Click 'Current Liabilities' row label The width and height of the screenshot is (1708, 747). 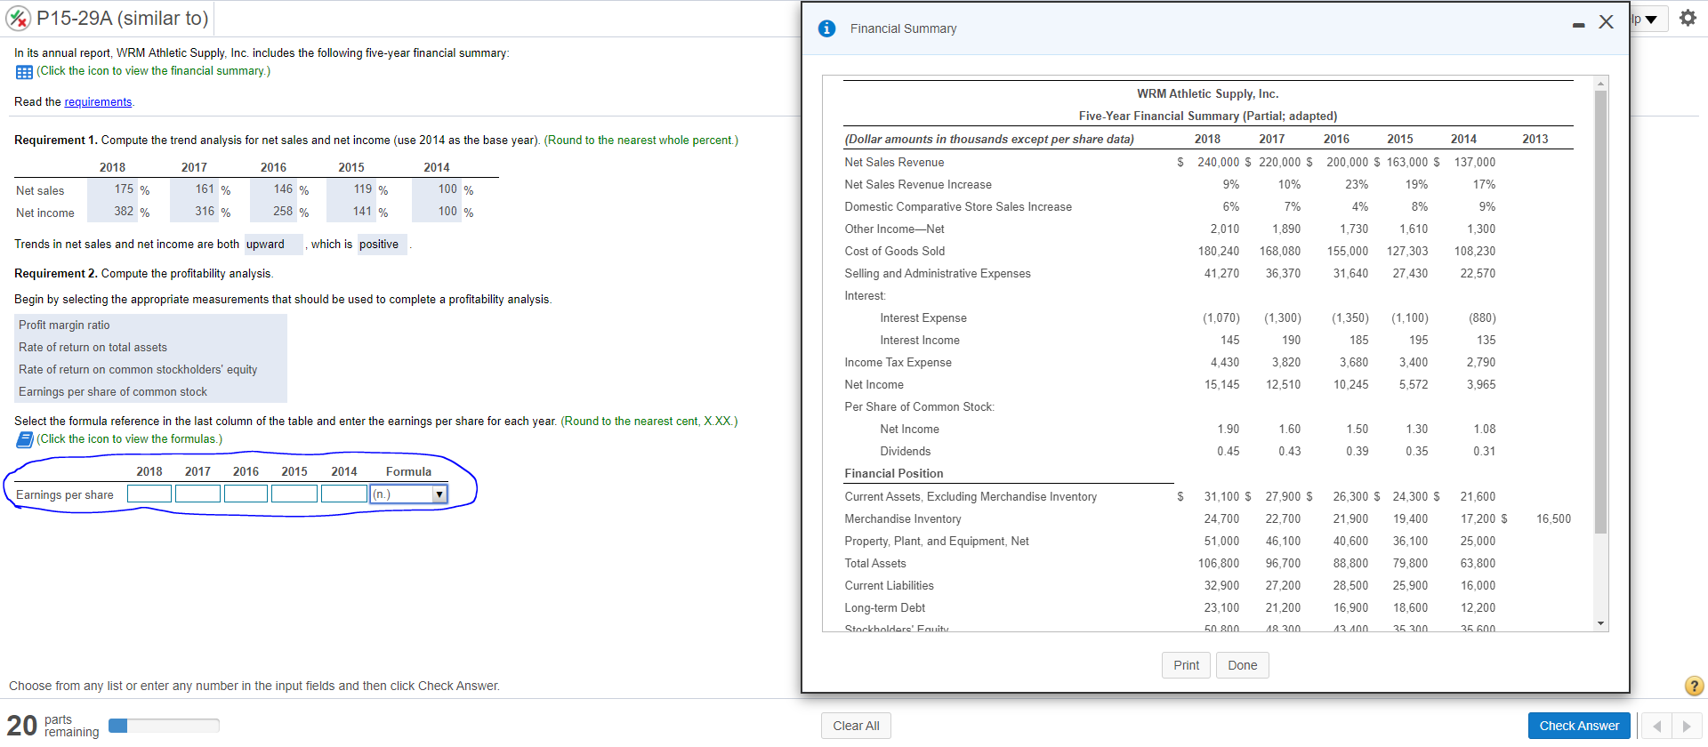(889, 586)
